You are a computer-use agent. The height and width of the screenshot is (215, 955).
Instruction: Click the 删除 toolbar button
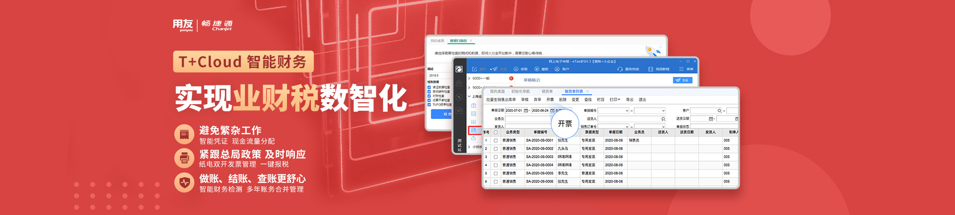pyautogui.click(x=562, y=99)
